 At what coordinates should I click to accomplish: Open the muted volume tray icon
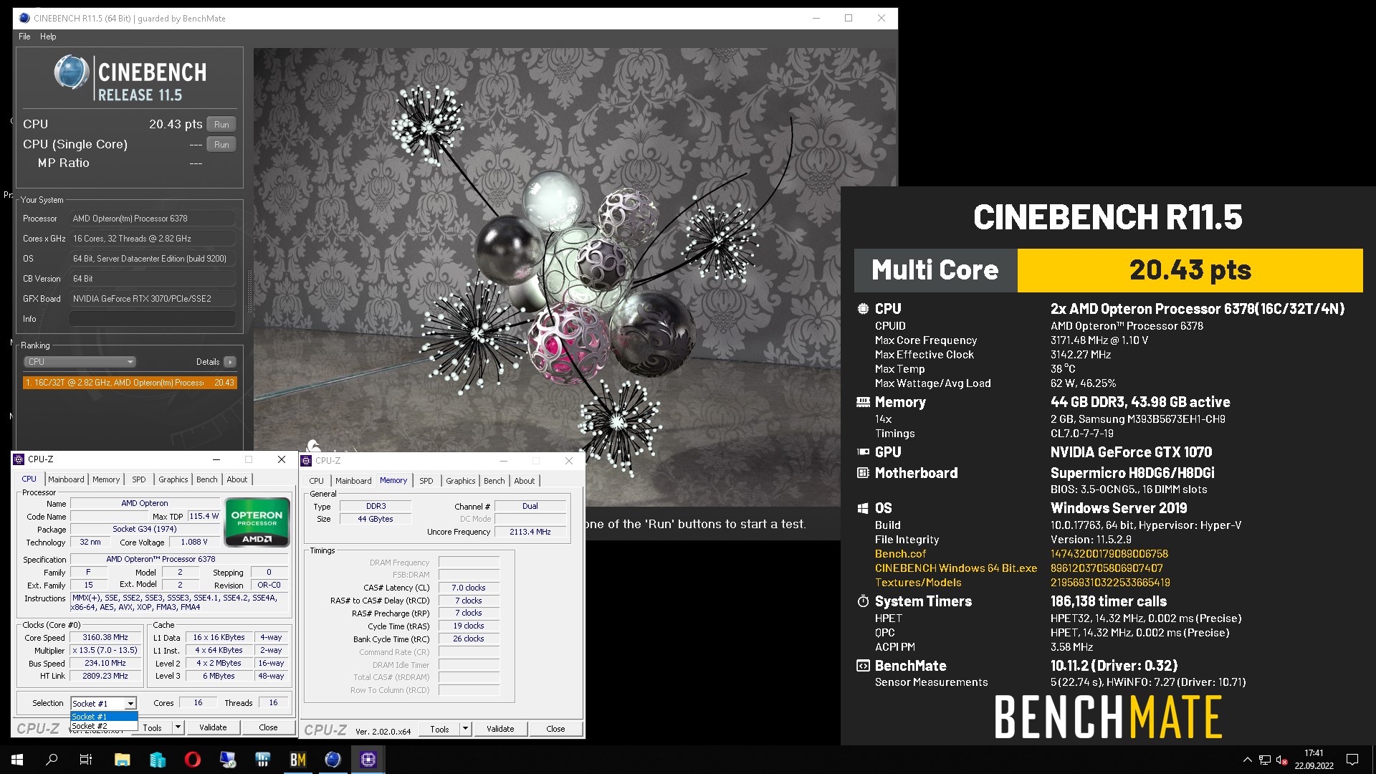coord(1282,760)
